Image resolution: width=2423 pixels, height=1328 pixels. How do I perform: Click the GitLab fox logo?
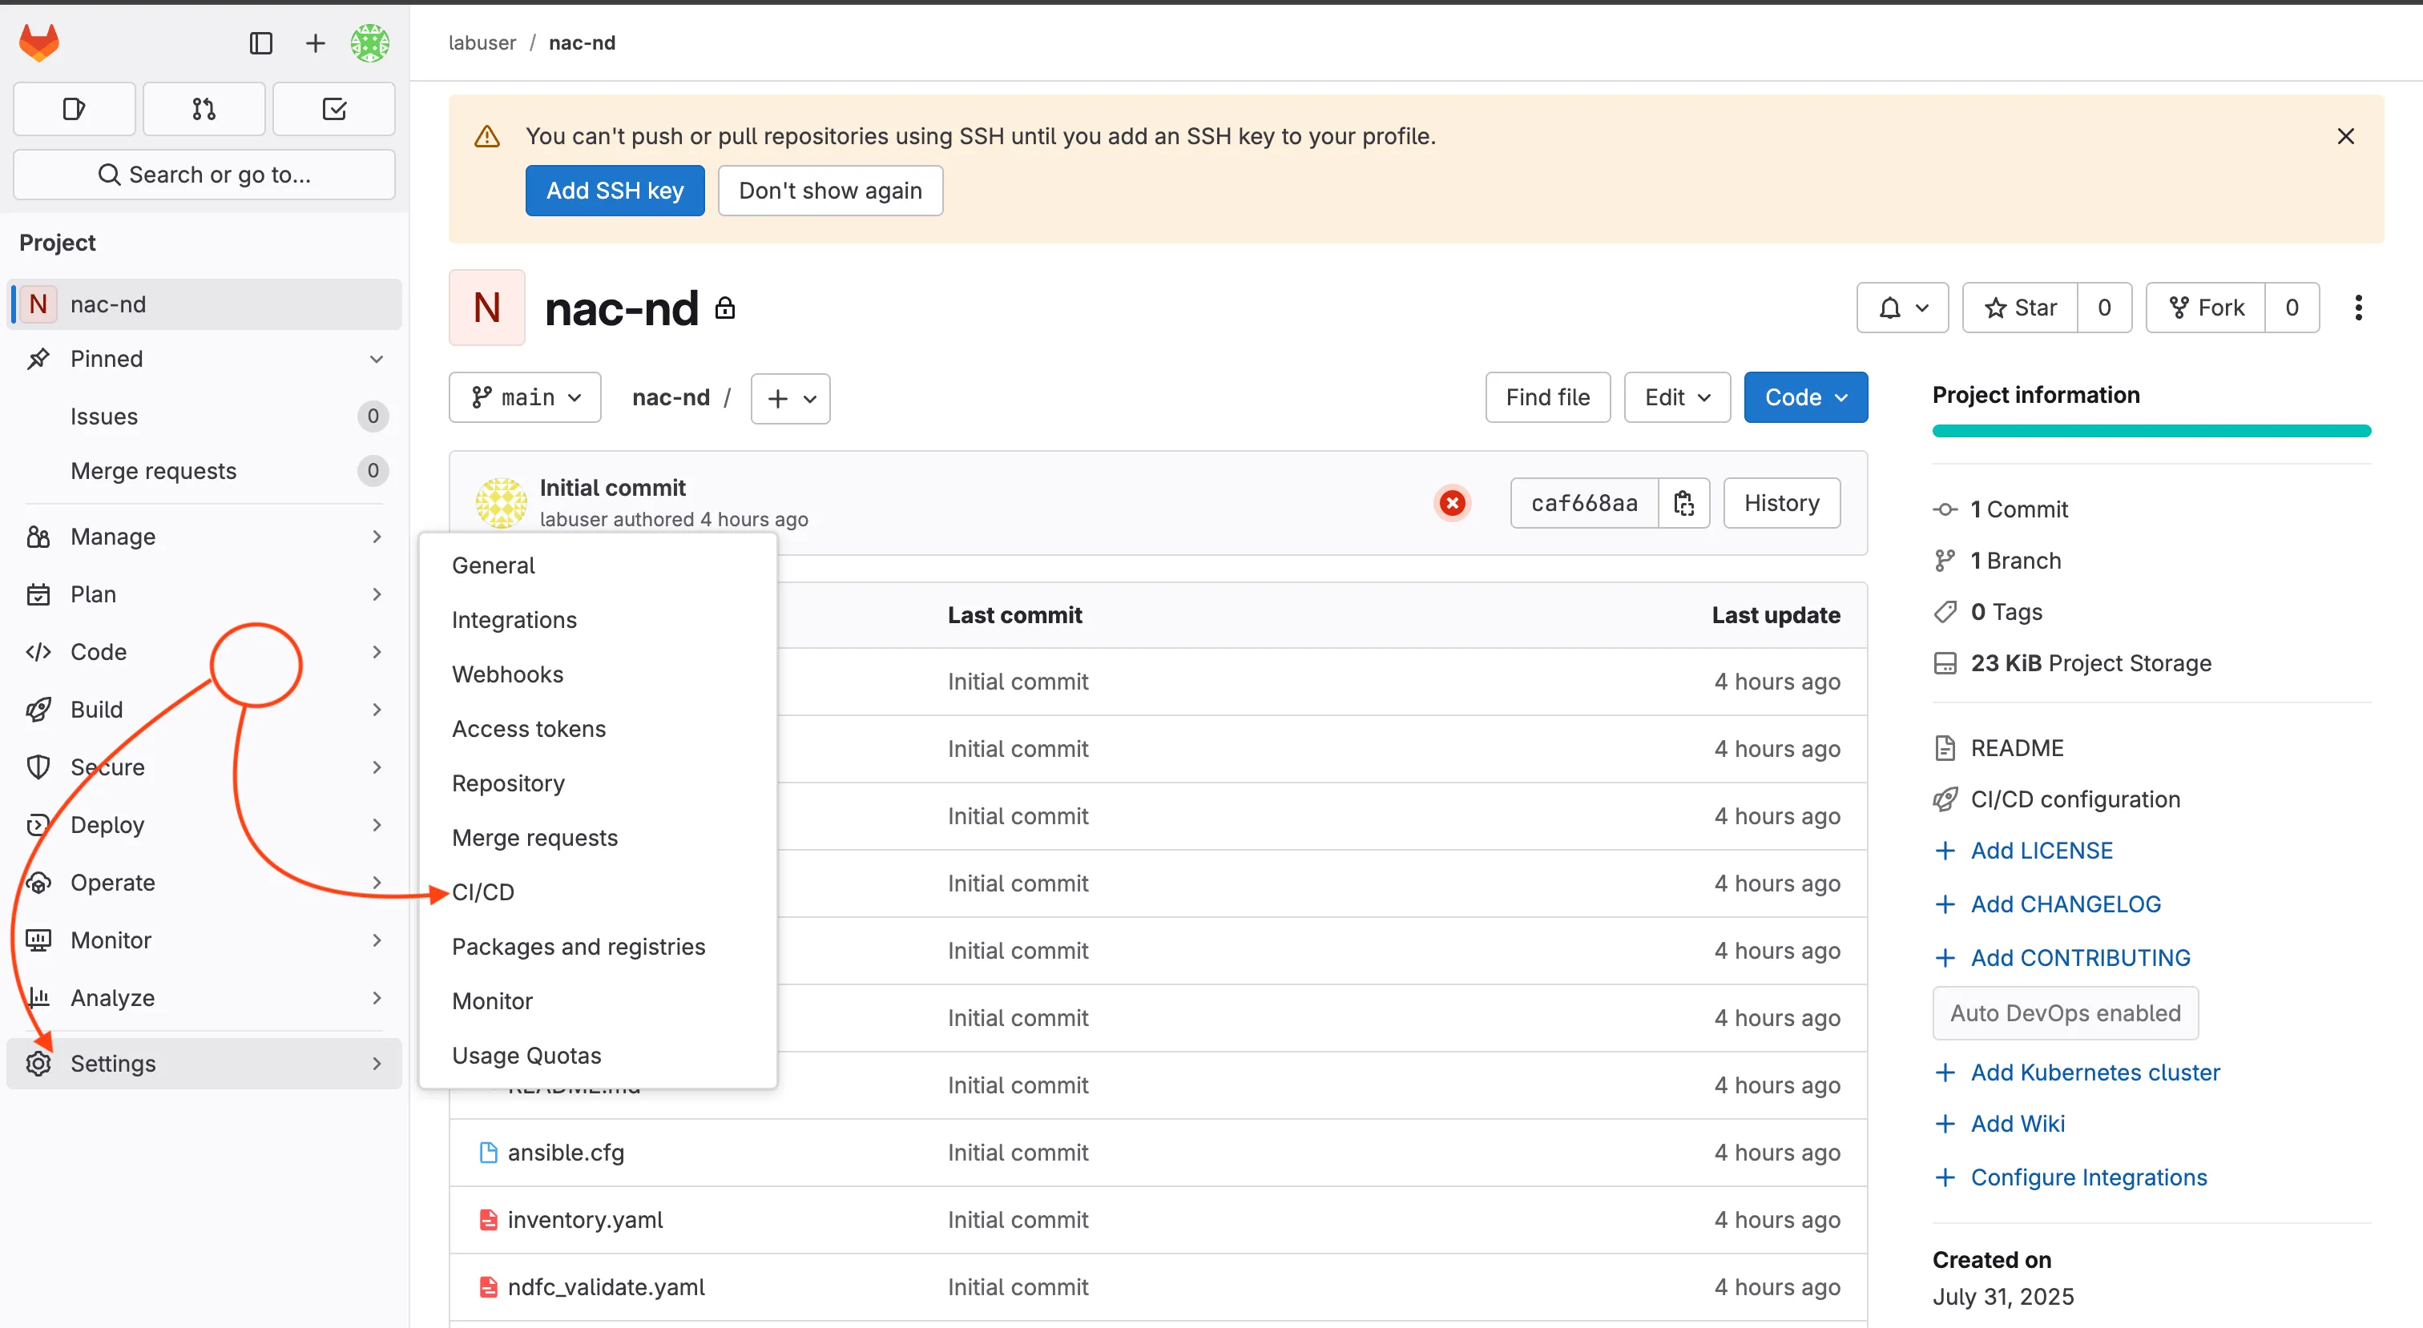(39, 42)
